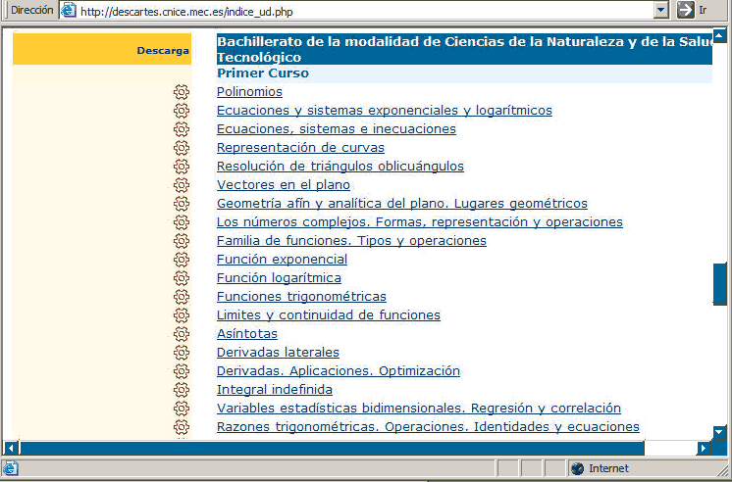This screenshot has width=732, height=482.
Task: Click the status bar page icon
Action: tap(10, 468)
